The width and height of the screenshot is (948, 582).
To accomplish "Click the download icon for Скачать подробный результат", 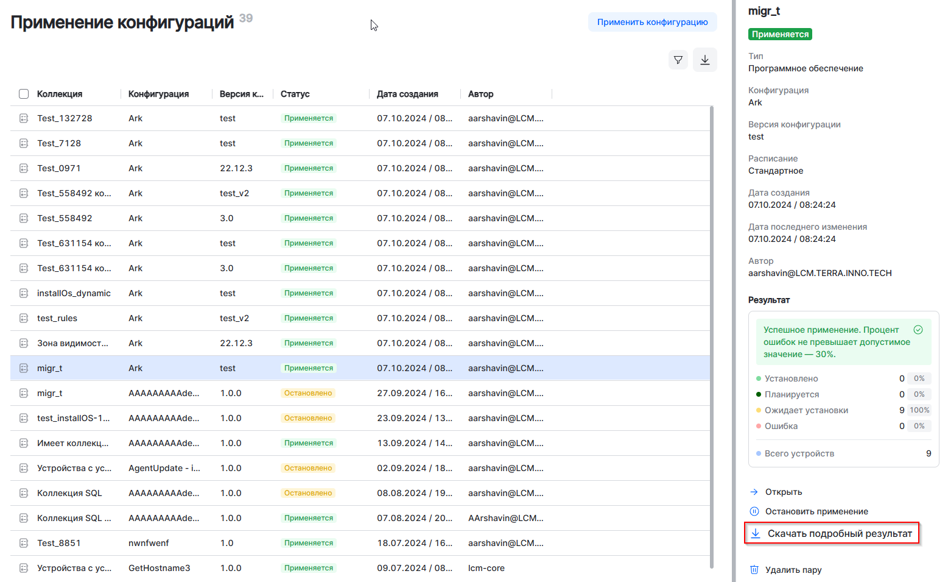I will pos(756,533).
